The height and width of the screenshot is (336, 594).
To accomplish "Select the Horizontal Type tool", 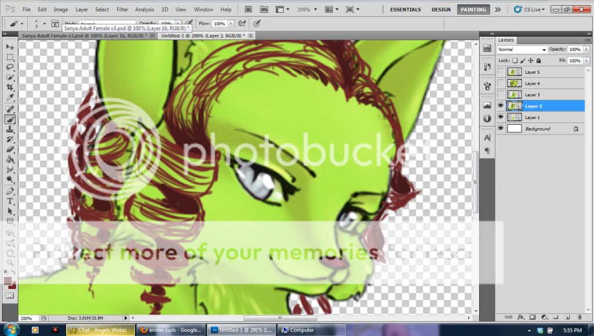I will [10, 201].
